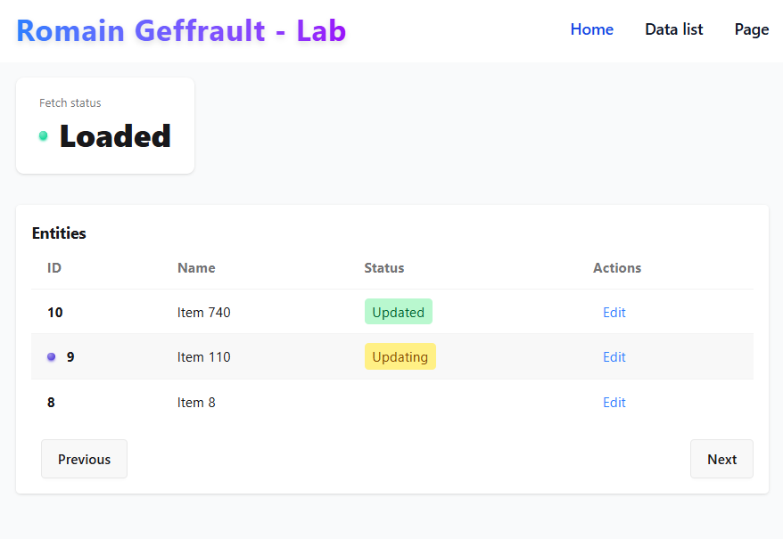Select the ID cell 10
This screenshot has height=539, width=783.
[55, 313]
